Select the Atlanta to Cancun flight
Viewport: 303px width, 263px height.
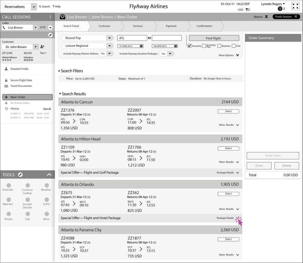228,111
